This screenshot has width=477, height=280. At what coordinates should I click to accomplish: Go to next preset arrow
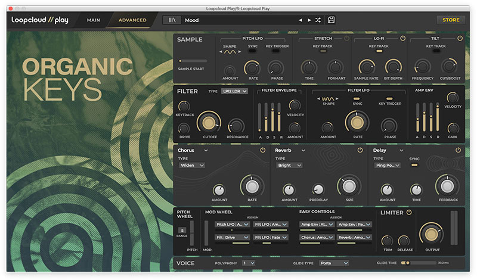point(309,20)
